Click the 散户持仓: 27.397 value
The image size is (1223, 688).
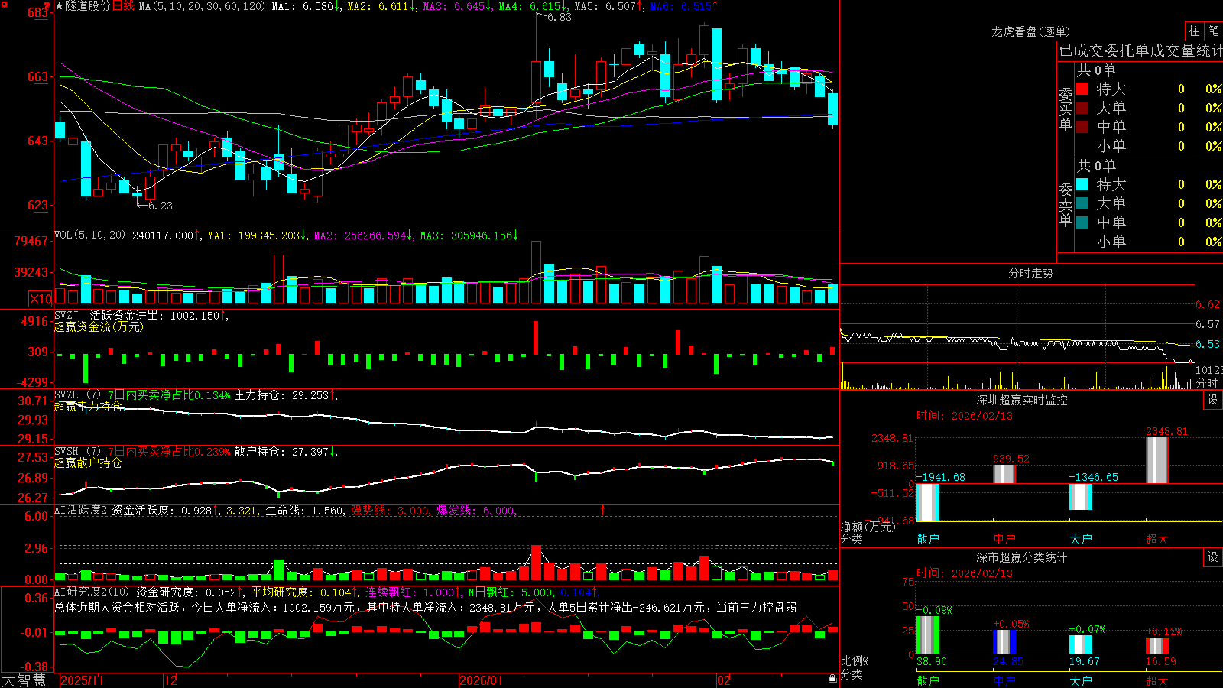click(x=281, y=452)
